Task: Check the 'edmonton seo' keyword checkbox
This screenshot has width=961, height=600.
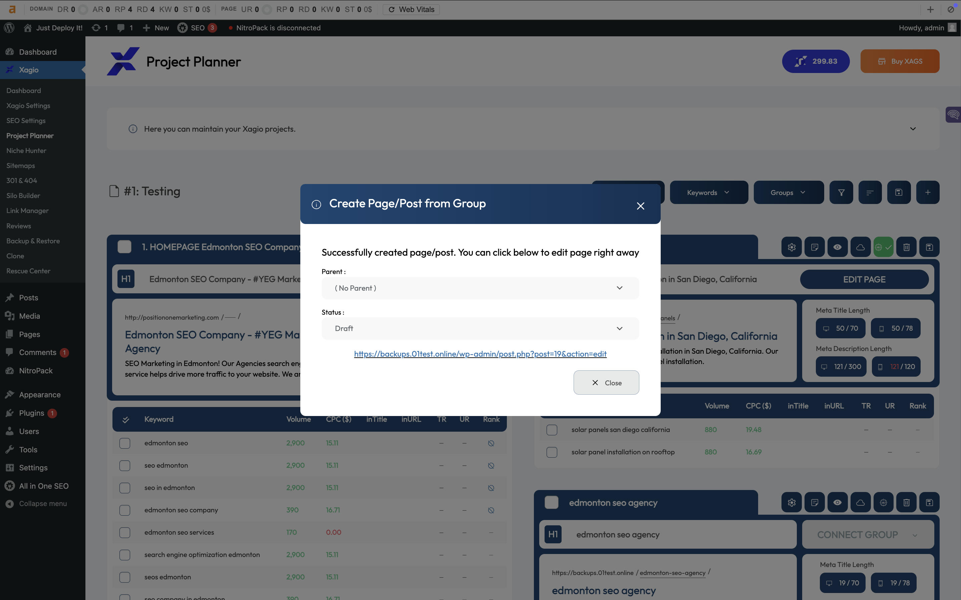Action: pyautogui.click(x=125, y=443)
